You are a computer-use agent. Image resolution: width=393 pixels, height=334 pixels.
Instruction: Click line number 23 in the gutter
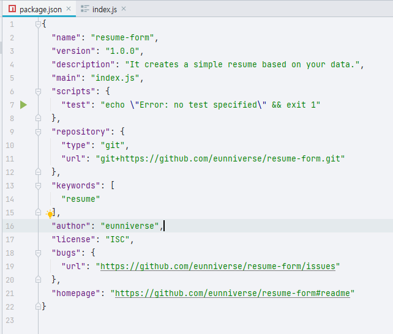click(x=10, y=320)
